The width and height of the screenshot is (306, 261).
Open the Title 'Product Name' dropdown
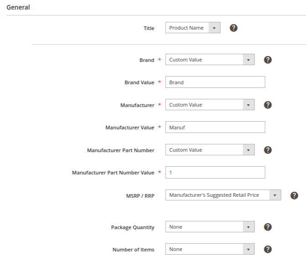coord(193,28)
